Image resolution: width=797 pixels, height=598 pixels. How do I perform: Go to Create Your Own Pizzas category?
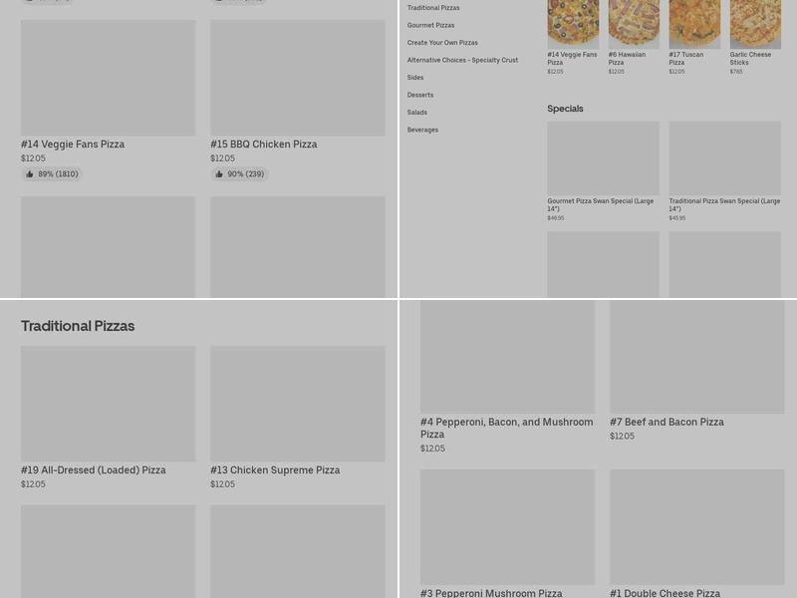pos(442,43)
